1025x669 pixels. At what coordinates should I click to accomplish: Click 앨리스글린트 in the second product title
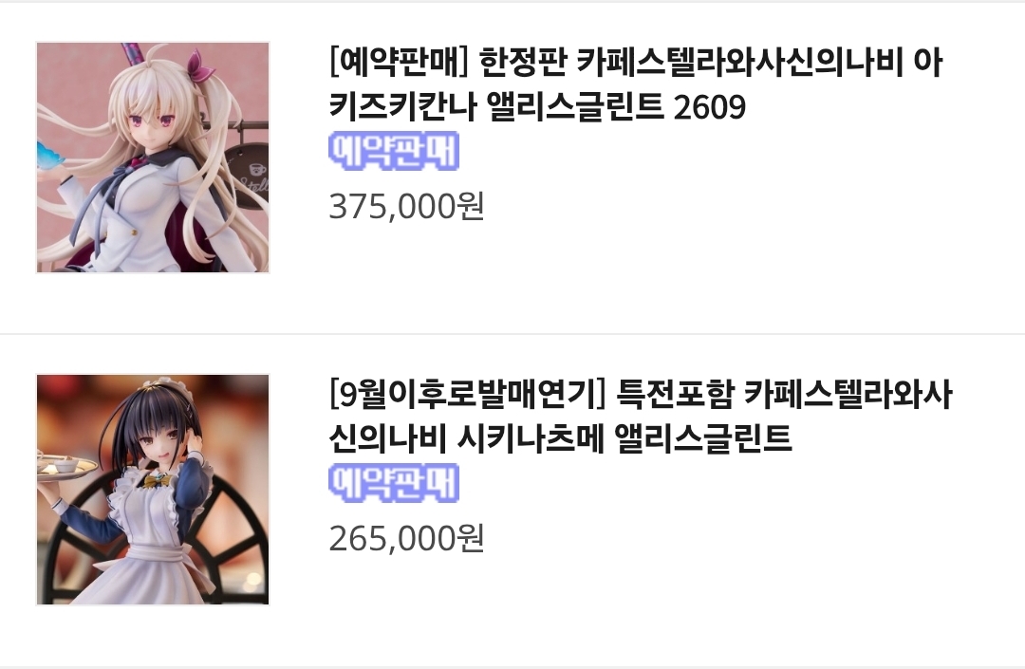coord(703,438)
